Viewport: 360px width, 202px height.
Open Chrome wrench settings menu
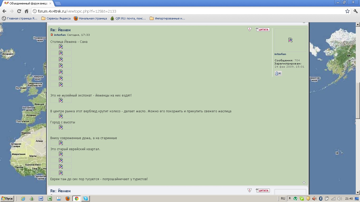click(x=355, y=11)
